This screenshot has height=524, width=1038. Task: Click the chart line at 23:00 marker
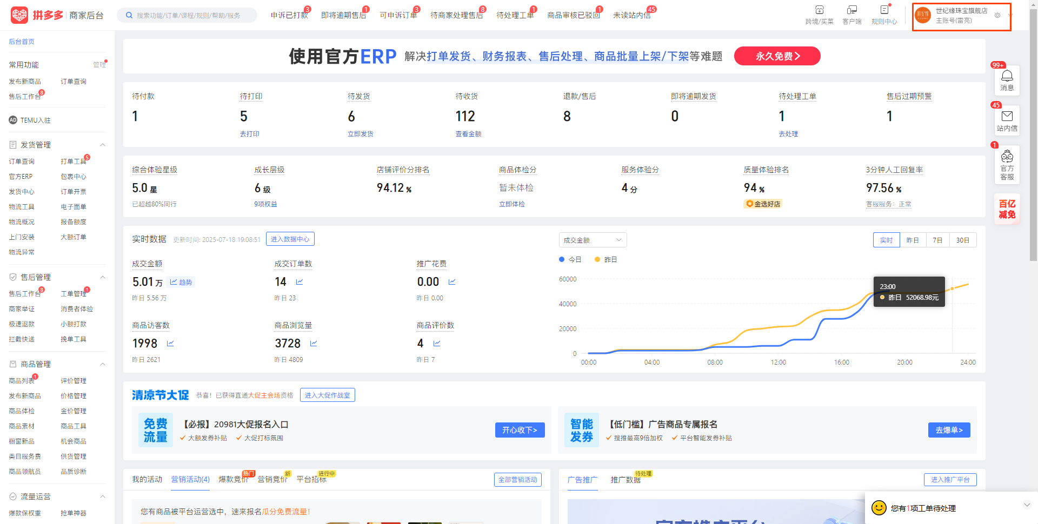pyautogui.click(x=952, y=288)
